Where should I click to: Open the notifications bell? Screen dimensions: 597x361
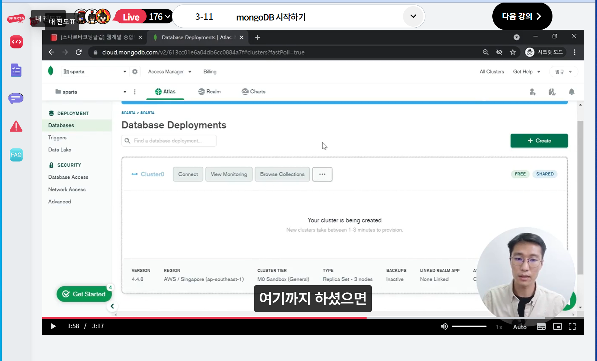tap(572, 92)
